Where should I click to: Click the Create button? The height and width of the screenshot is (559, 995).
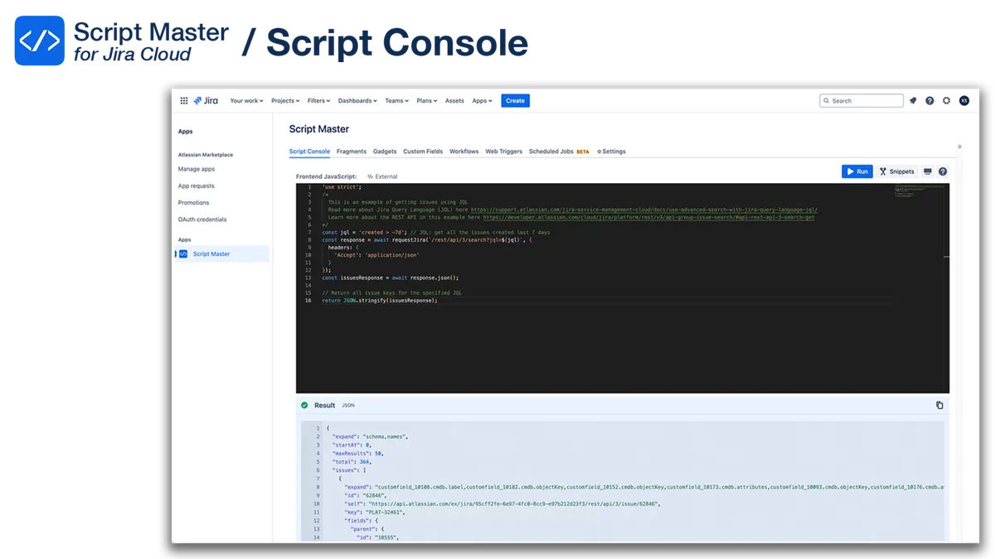point(516,100)
